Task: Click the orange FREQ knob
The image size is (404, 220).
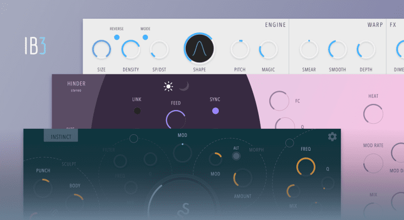Action: tap(306, 167)
